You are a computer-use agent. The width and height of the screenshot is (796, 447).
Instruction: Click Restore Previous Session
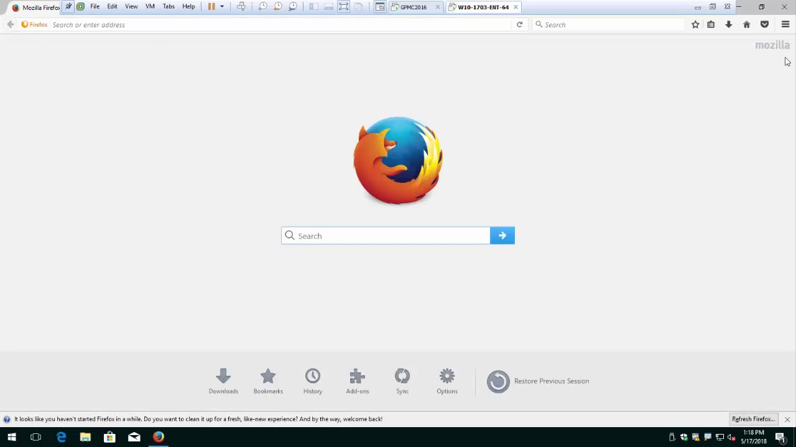click(538, 381)
